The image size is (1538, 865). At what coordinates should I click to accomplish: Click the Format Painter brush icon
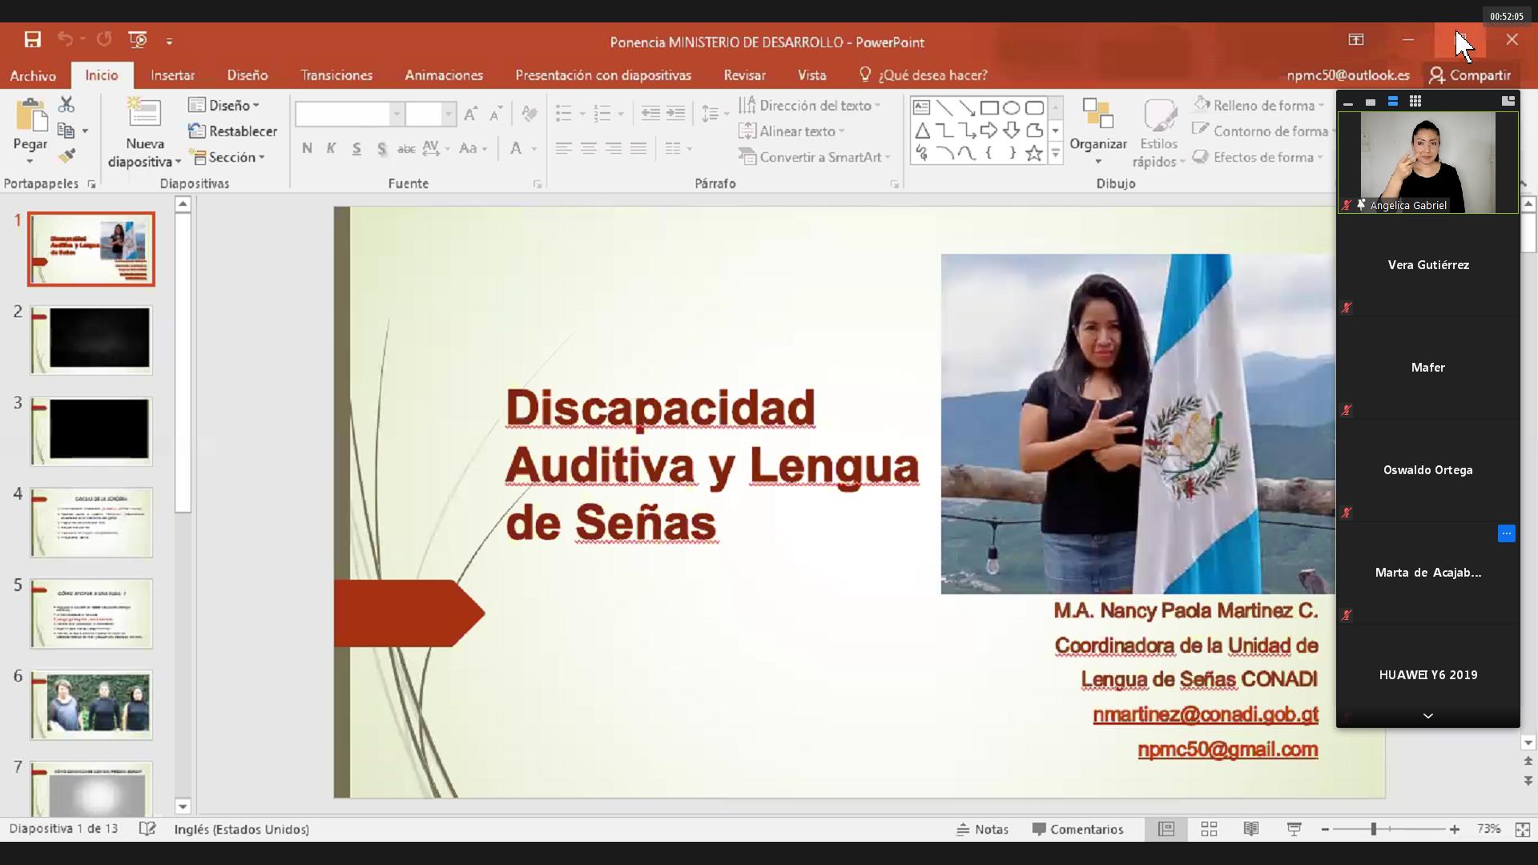coord(66,156)
